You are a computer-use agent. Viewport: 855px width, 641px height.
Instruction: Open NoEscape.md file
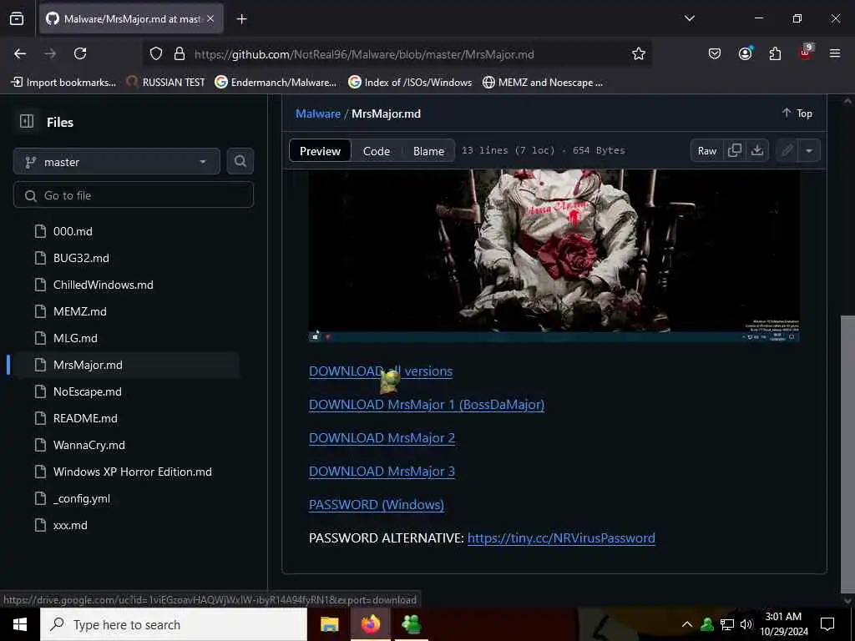tap(87, 391)
